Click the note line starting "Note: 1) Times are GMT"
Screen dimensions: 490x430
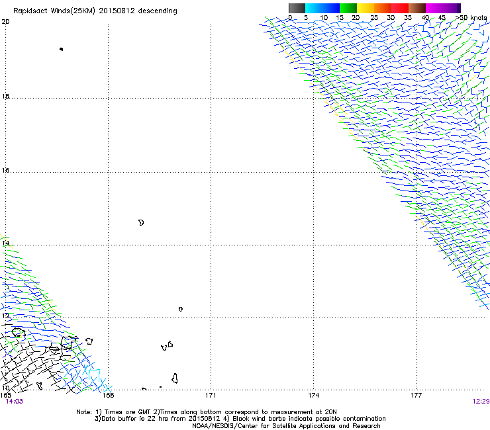(206, 412)
